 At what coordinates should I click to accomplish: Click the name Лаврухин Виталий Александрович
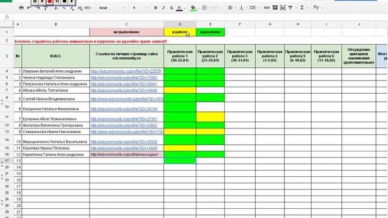click(52, 71)
